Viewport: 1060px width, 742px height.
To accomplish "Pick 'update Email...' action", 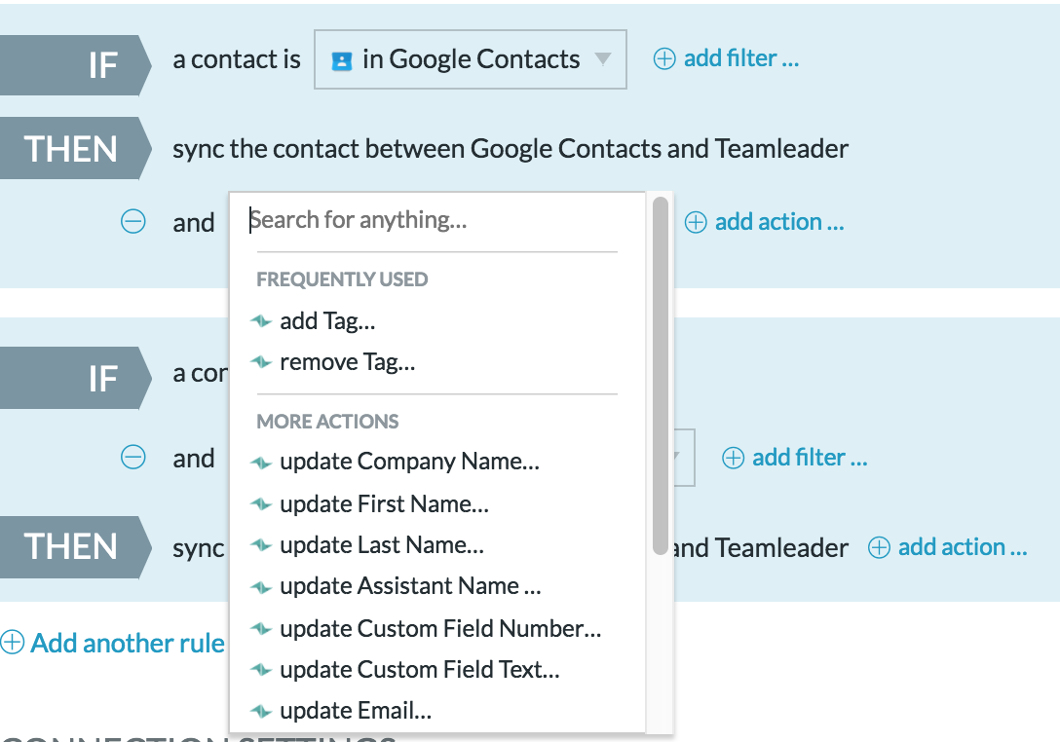I will tap(356, 711).
